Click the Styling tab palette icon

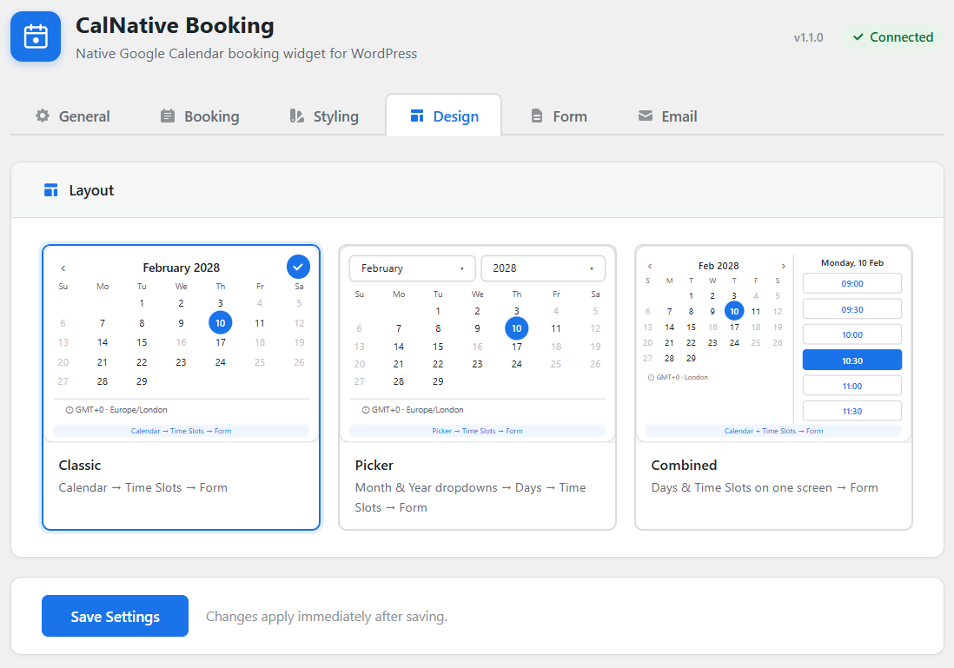pos(296,116)
